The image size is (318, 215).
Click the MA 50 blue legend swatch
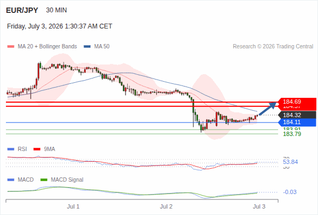tap(87, 47)
